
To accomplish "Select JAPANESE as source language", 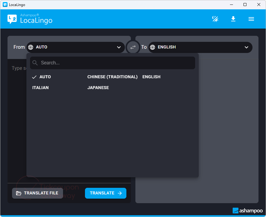I will (98, 88).
